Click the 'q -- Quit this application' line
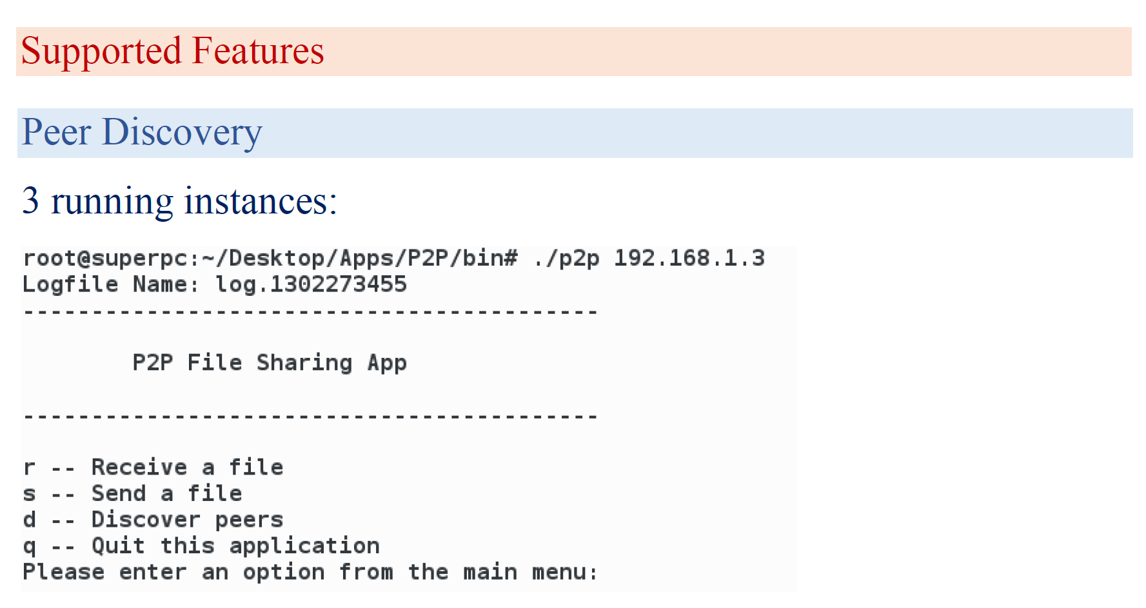This screenshot has width=1146, height=608. coord(201,546)
